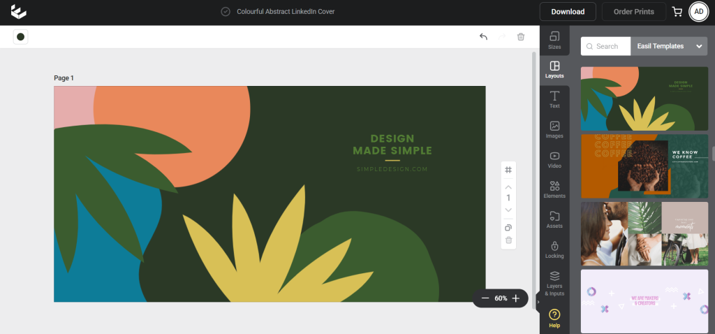
Task: Open the Layers & Inputs panel
Action: click(554, 284)
